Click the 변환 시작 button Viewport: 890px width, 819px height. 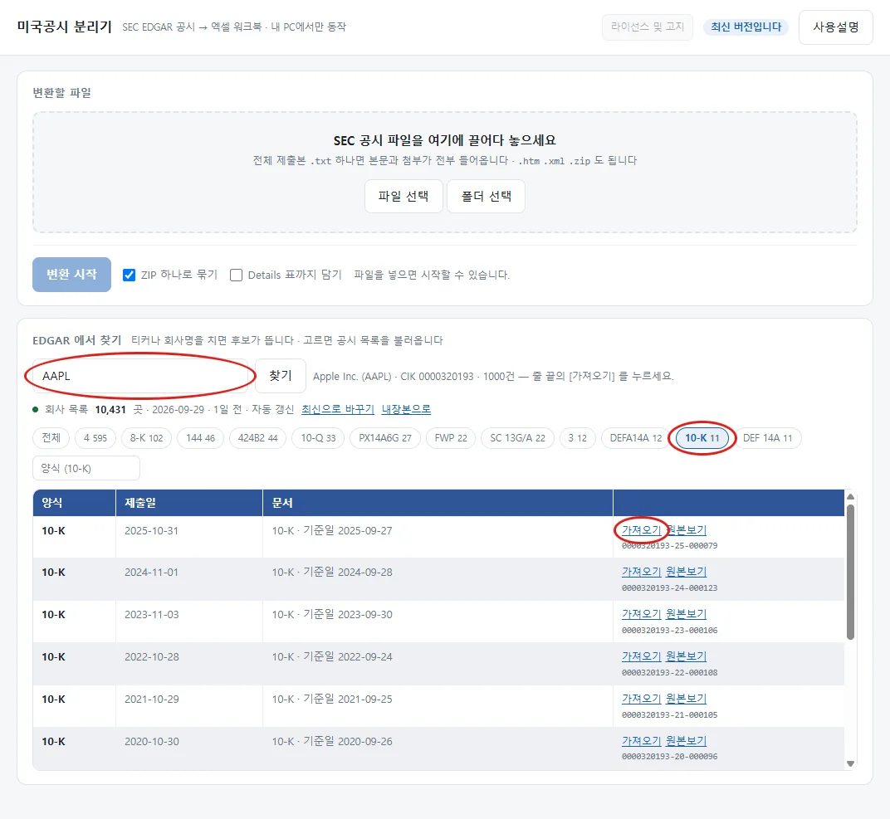click(71, 275)
